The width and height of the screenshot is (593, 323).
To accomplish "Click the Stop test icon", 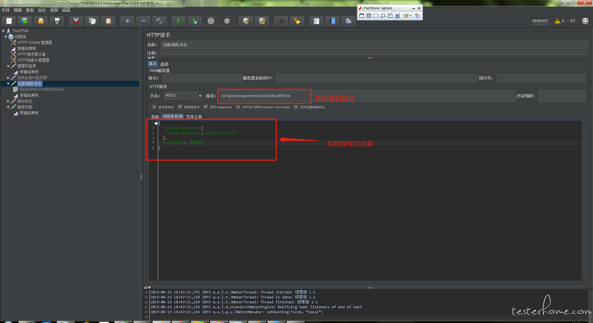I will (211, 21).
